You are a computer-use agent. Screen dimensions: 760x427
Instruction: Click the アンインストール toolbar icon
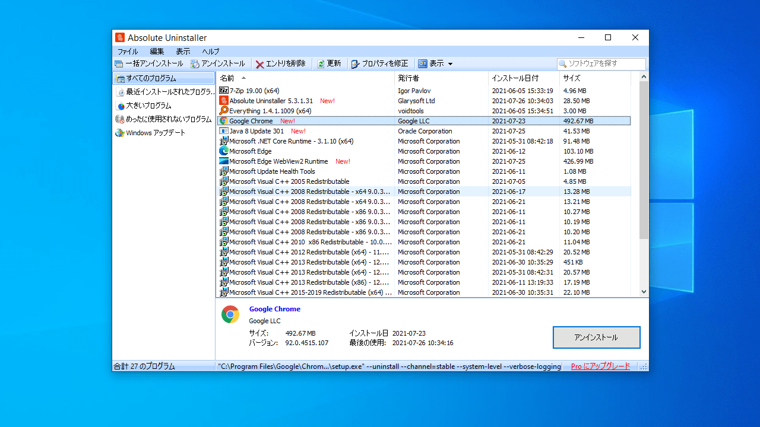click(195, 63)
